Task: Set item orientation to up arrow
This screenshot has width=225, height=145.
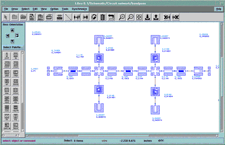Action: 12,30
